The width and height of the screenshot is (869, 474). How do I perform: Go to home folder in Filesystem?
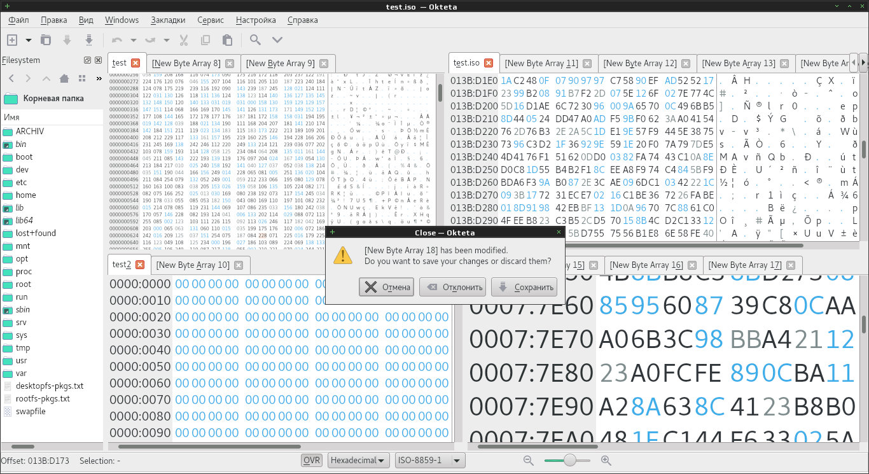pos(64,78)
